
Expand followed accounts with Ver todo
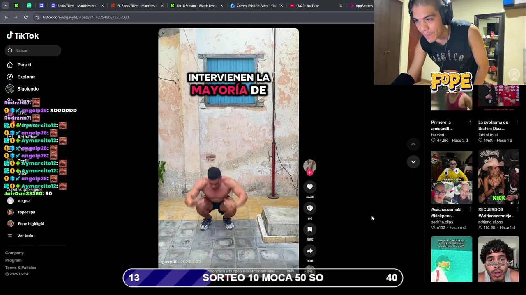tap(25, 236)
